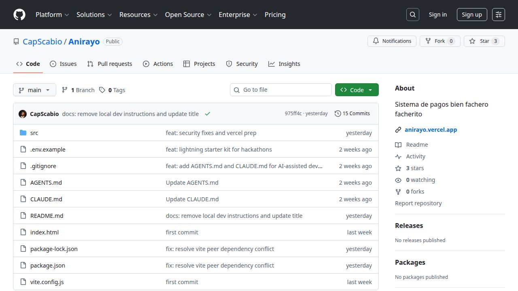Click CapScabio's avatar thumbnail on the commit row
518x291 pixels.
tap(23, 114)
